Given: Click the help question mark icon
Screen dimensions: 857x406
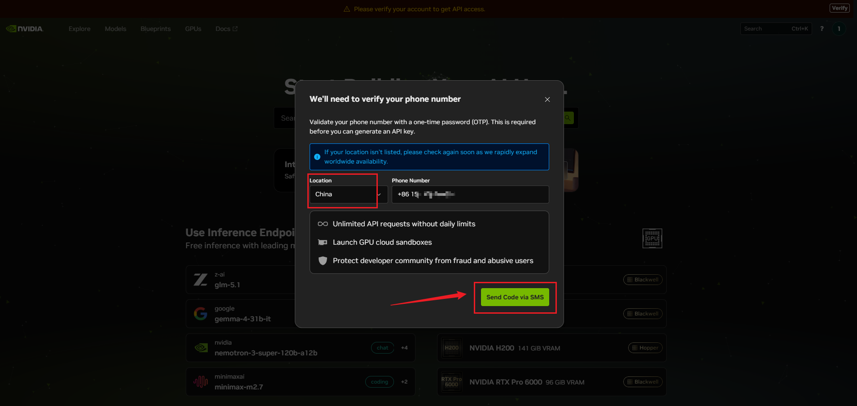Looking at the screenshot, I should click(x=822, y=29).
